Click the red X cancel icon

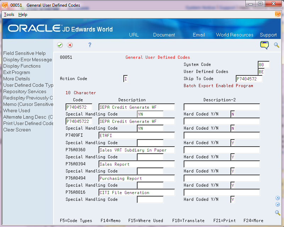tap(70, 45)
